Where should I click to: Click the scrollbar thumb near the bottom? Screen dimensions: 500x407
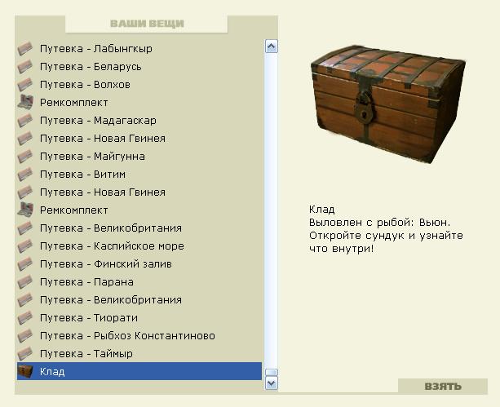point(272,373)
